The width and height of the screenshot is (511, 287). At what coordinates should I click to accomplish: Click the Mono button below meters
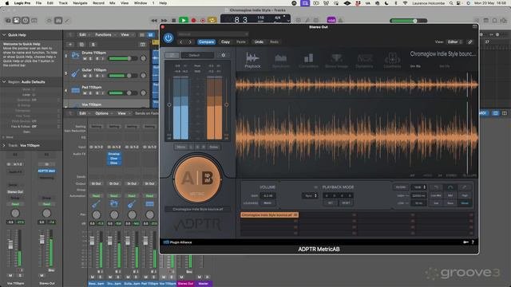click(181, 147)
